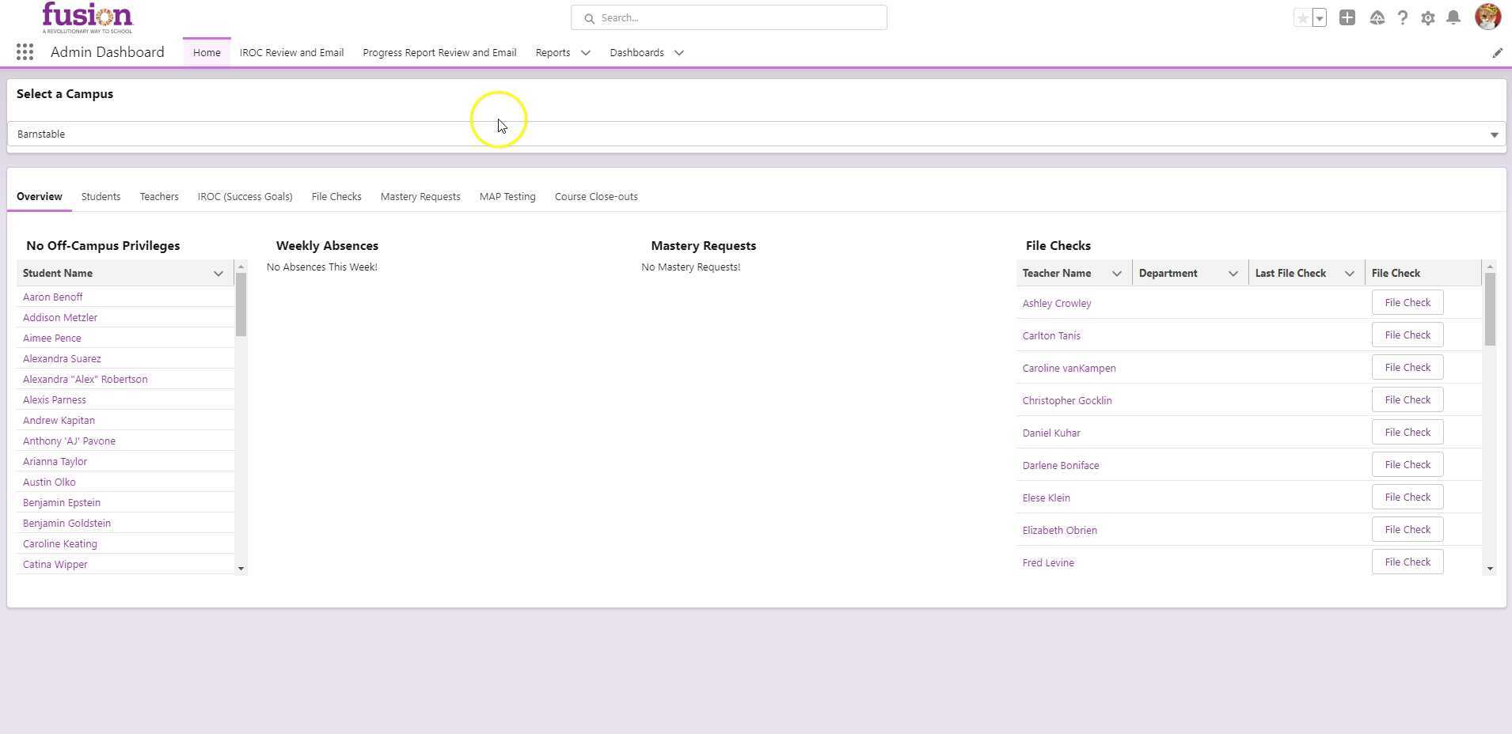Open student link Aaron Benoff
Image resolution: width=1512 pixels, height=734 pixels.
click(x=52, y=297)
